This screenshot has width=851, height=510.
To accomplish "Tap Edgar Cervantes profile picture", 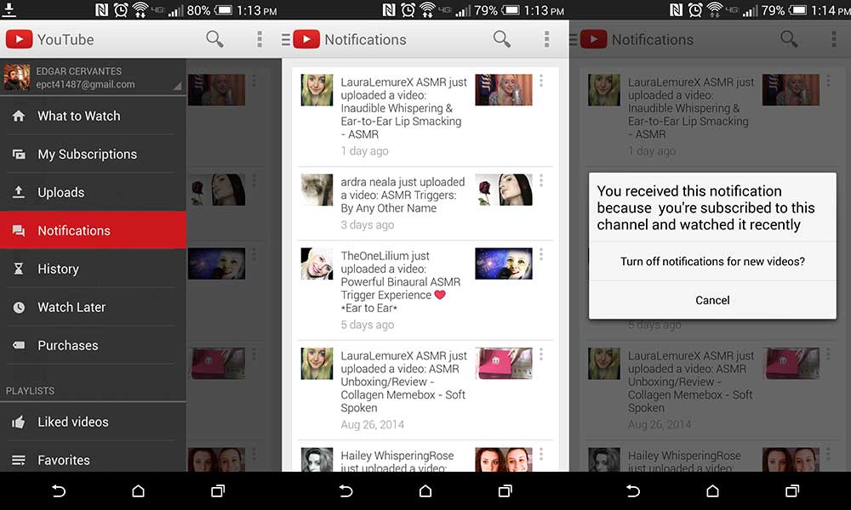I will tap(16, 77).
